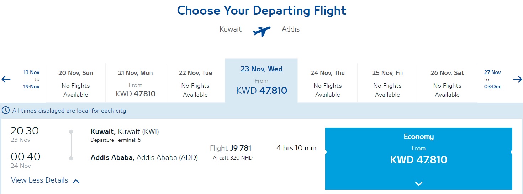Screen dimensions: 523x194
Task: Choose the 22 Nov, Tue date tab
Action: point(195,83)
